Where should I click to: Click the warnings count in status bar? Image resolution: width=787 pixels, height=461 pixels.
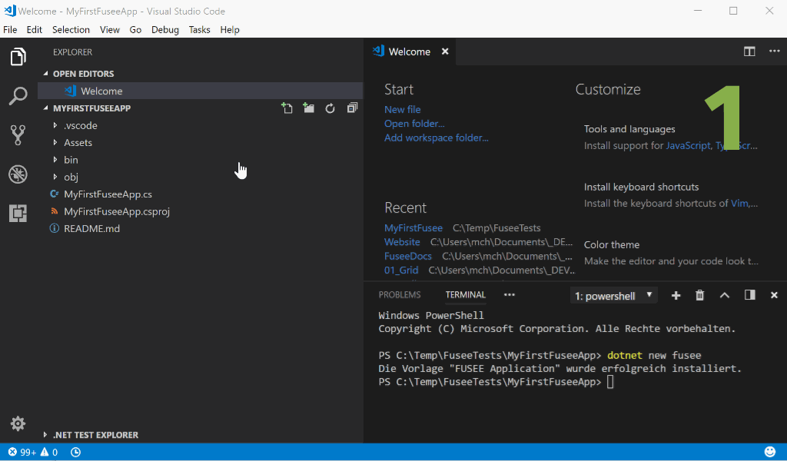(49, 452)
